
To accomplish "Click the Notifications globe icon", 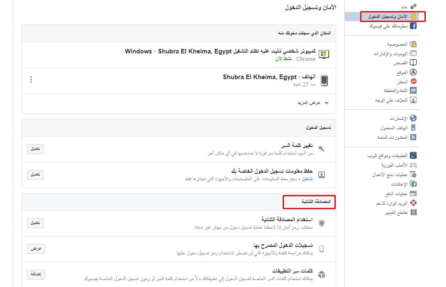I will point(413,118).
